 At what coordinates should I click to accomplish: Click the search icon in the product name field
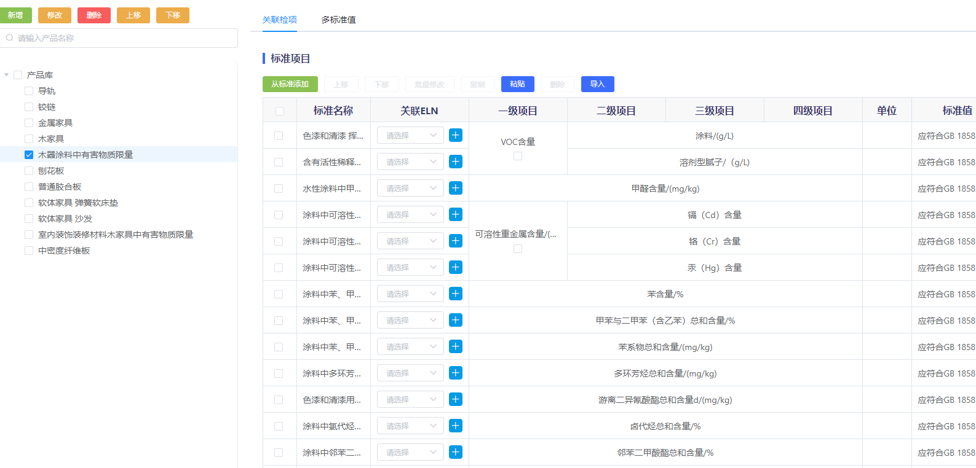pos(10,38)
